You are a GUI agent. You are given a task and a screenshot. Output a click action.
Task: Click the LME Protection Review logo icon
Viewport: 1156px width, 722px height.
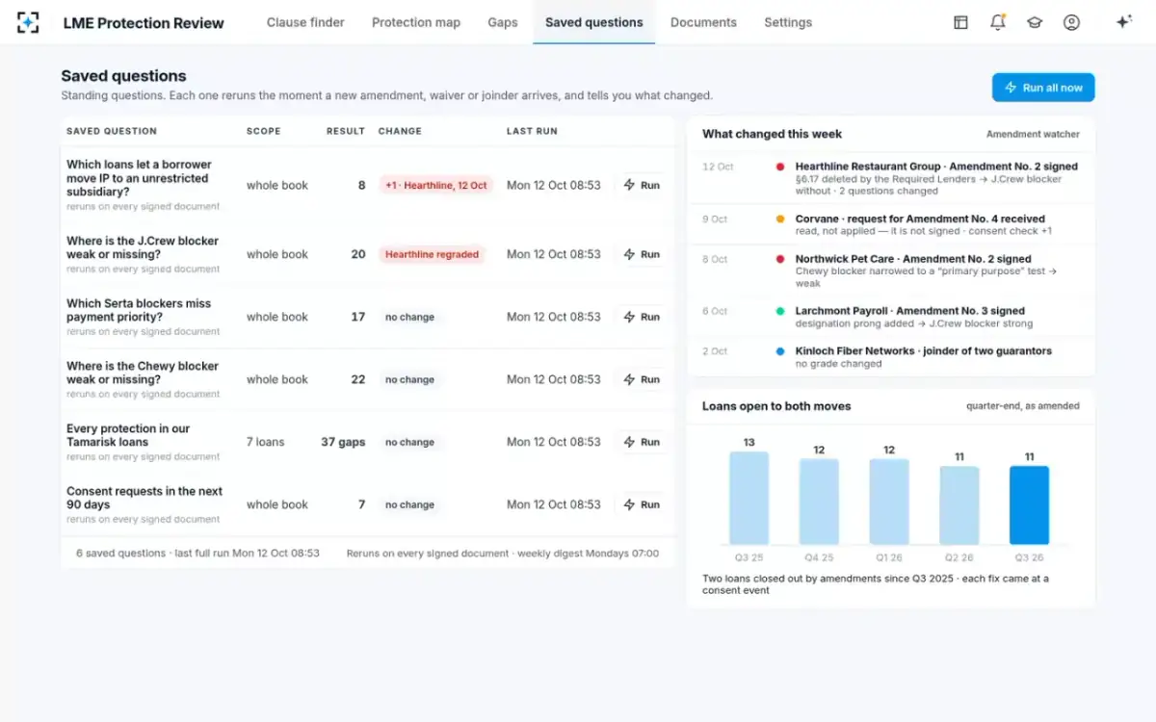(28, 22)
